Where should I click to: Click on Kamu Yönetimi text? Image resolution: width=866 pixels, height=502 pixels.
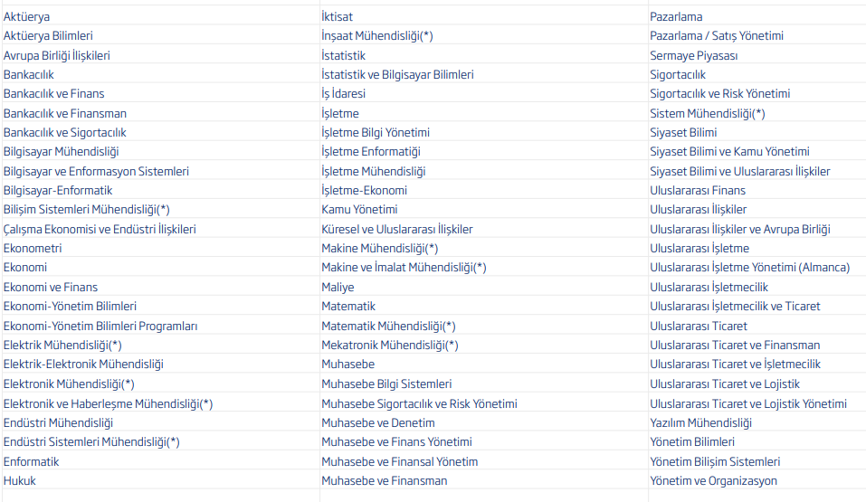tap(359, 210)
